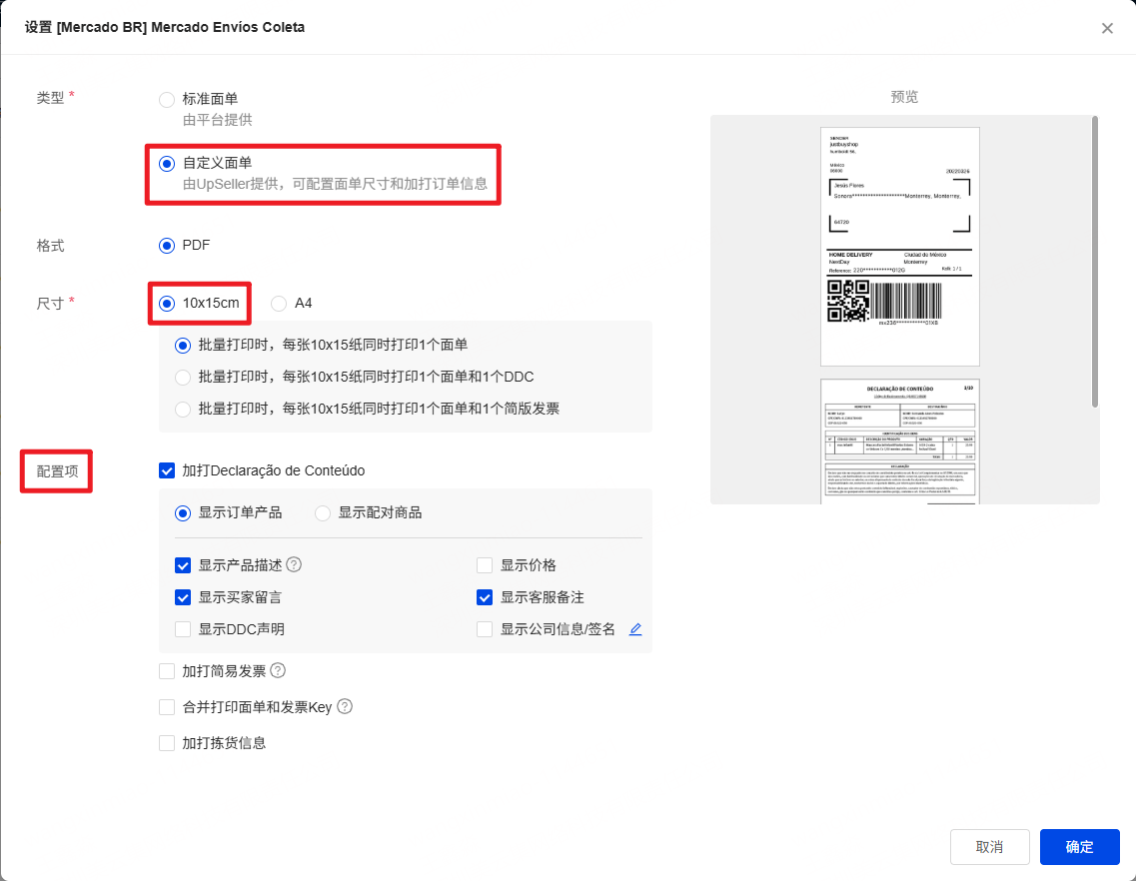Click the 确定 confirm button
Image resolution: width=1136 pixels, height=881 pixels.
click(1079, 847)
